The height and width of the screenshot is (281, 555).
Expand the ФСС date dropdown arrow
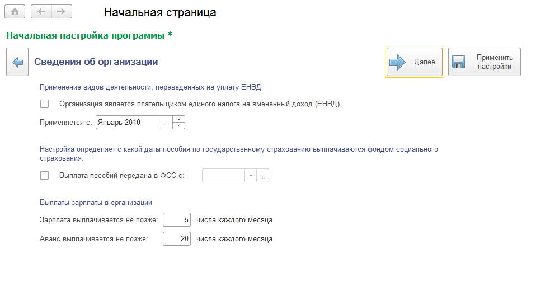[251, 176]
